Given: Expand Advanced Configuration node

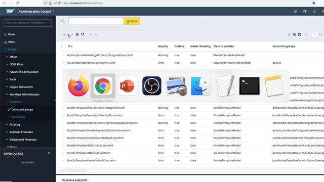Looking at the screenshot, I should coord(7,72).
